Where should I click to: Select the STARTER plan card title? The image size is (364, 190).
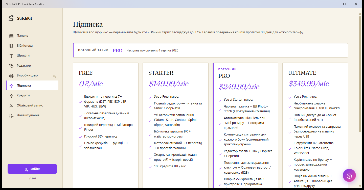pyautogui.click(x=161, y=73)
